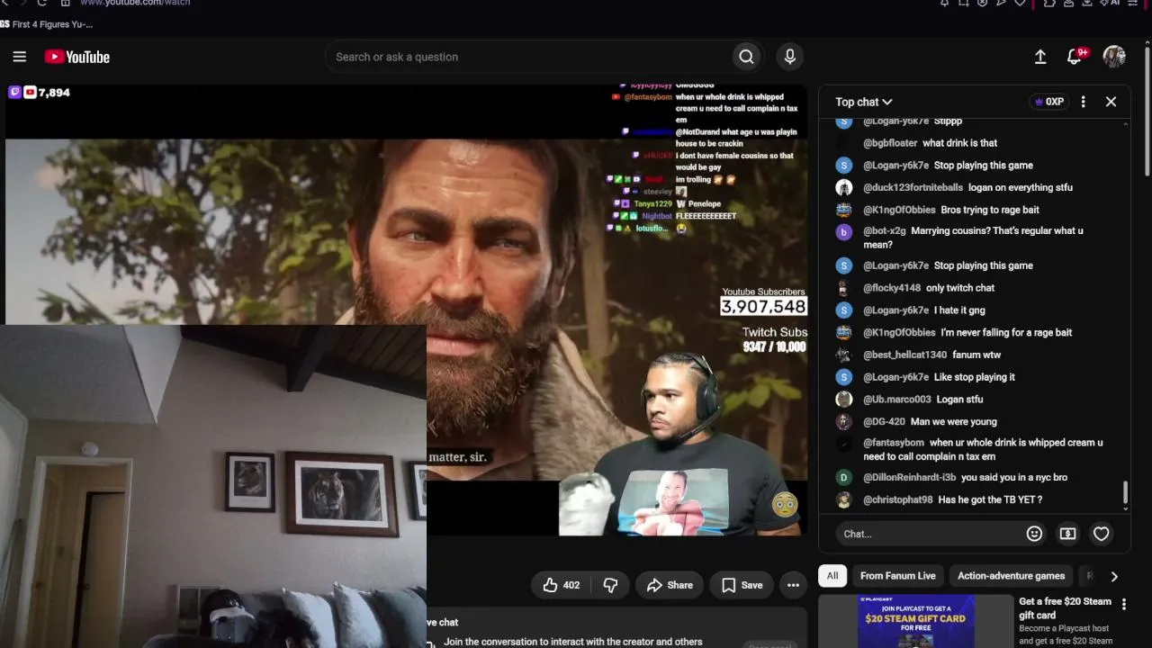This screenshot has width=1152, height=648.
Task: Click the message 'Stippp' in chat
Action: tap(948, 121)
